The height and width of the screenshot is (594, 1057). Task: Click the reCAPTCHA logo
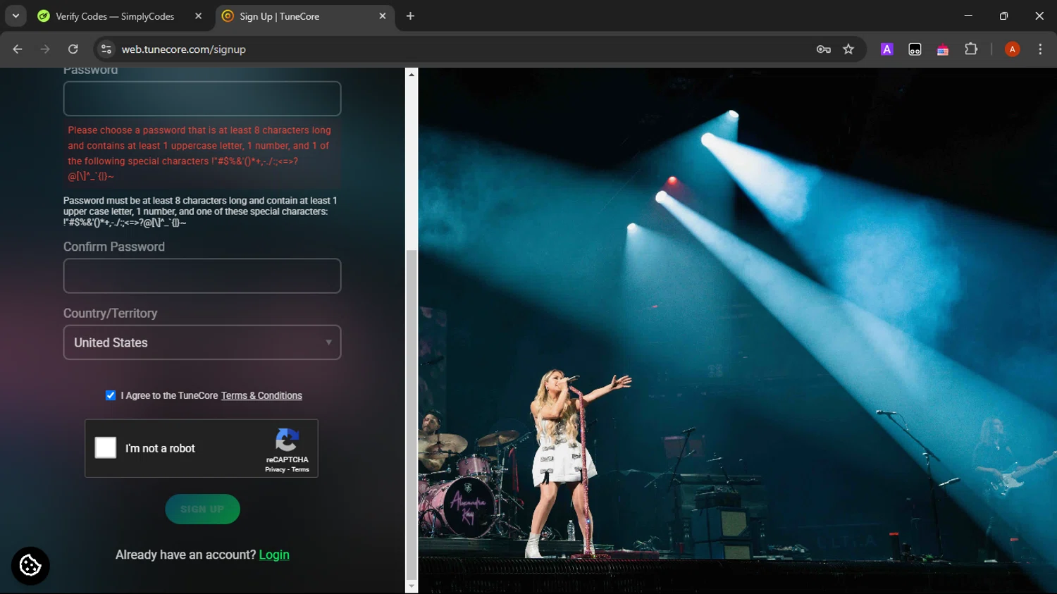coord(287,440)
